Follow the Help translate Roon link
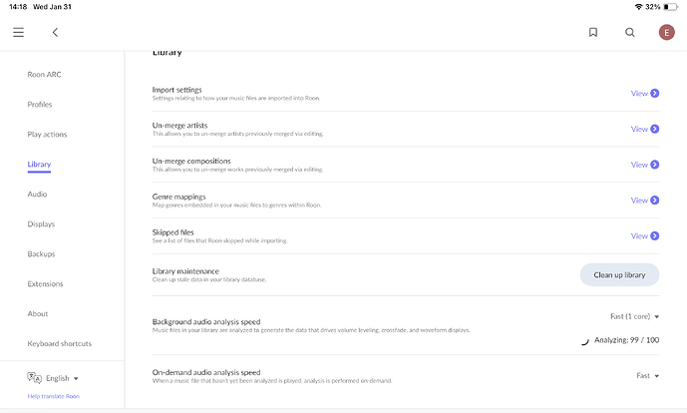Image resolution: width=687 pixels, height=413 pixels. (x=54, y=396)
